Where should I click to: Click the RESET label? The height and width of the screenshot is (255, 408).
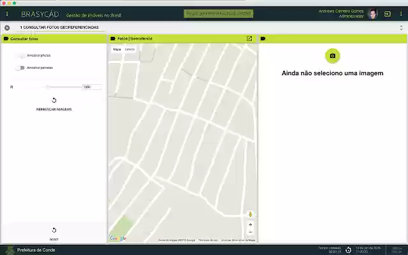tap(54, 240)
